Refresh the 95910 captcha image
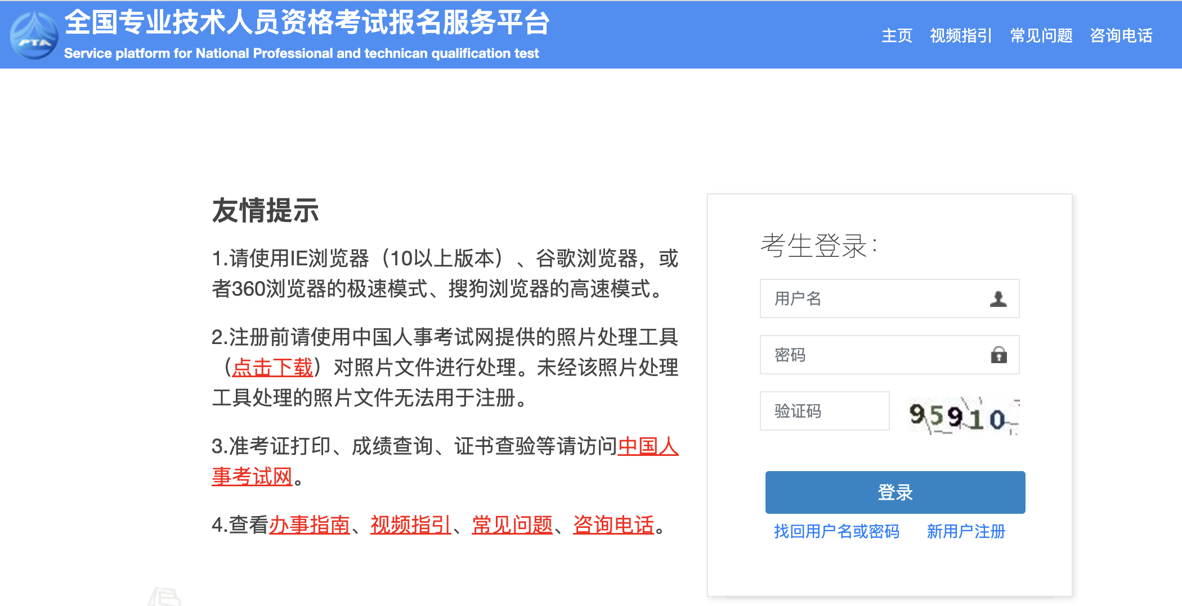The image size is (1182, 606). click(963, 416)
